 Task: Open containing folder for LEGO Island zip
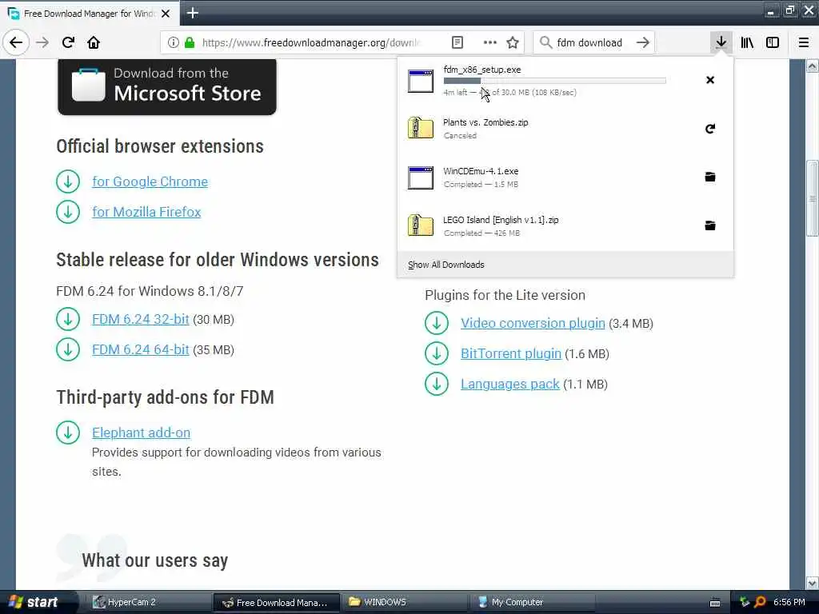710,225
